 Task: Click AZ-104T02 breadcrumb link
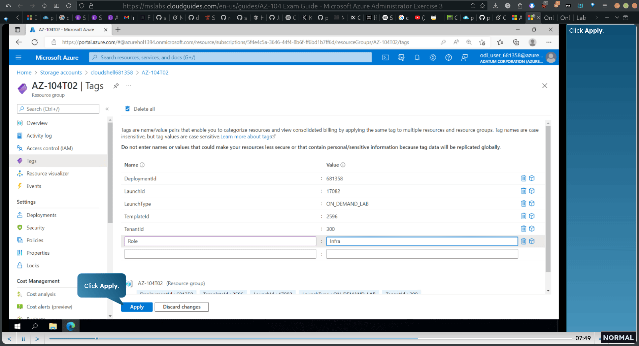tap(155, 72)
